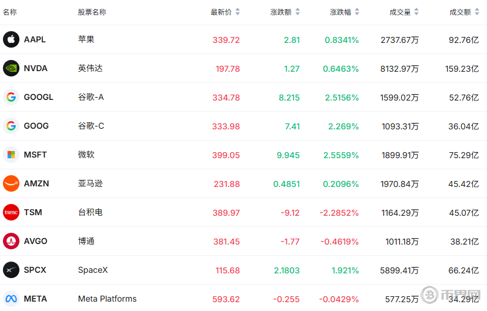Click the 名称 column header
Screen dimensions: 487x311
(9, 12)
